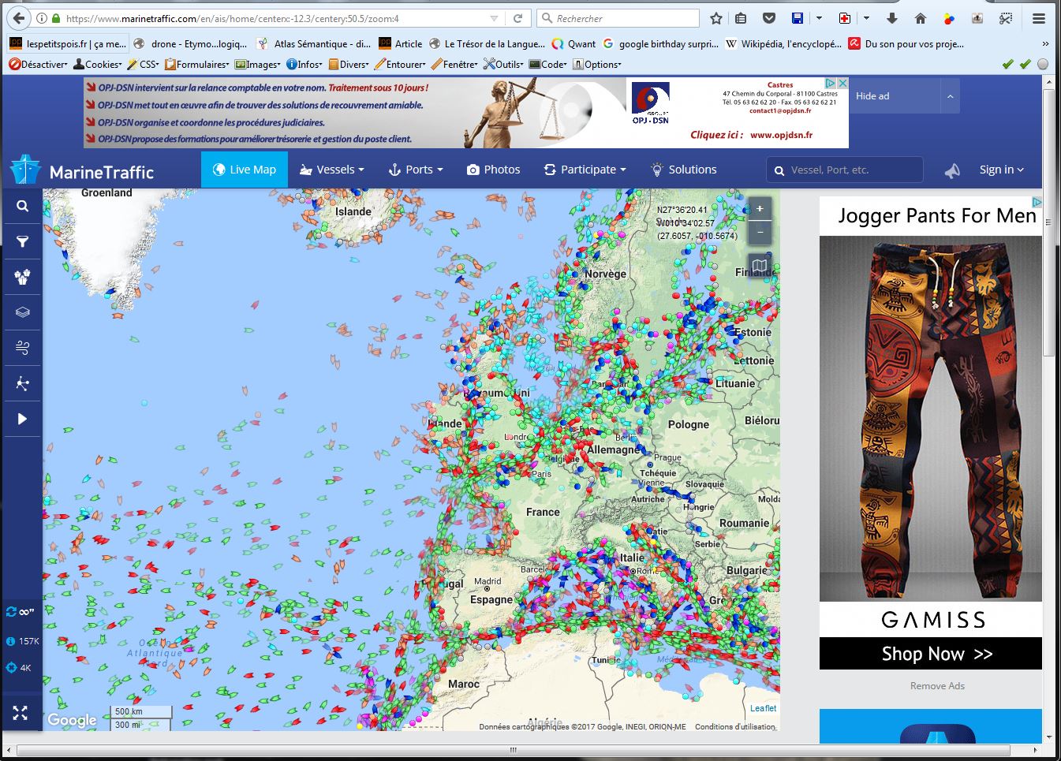Image resolution: width=1061 pixels, height=761 pixels.
Task: Switch to the Live Map tab
Action: click(x=245, y=170)
